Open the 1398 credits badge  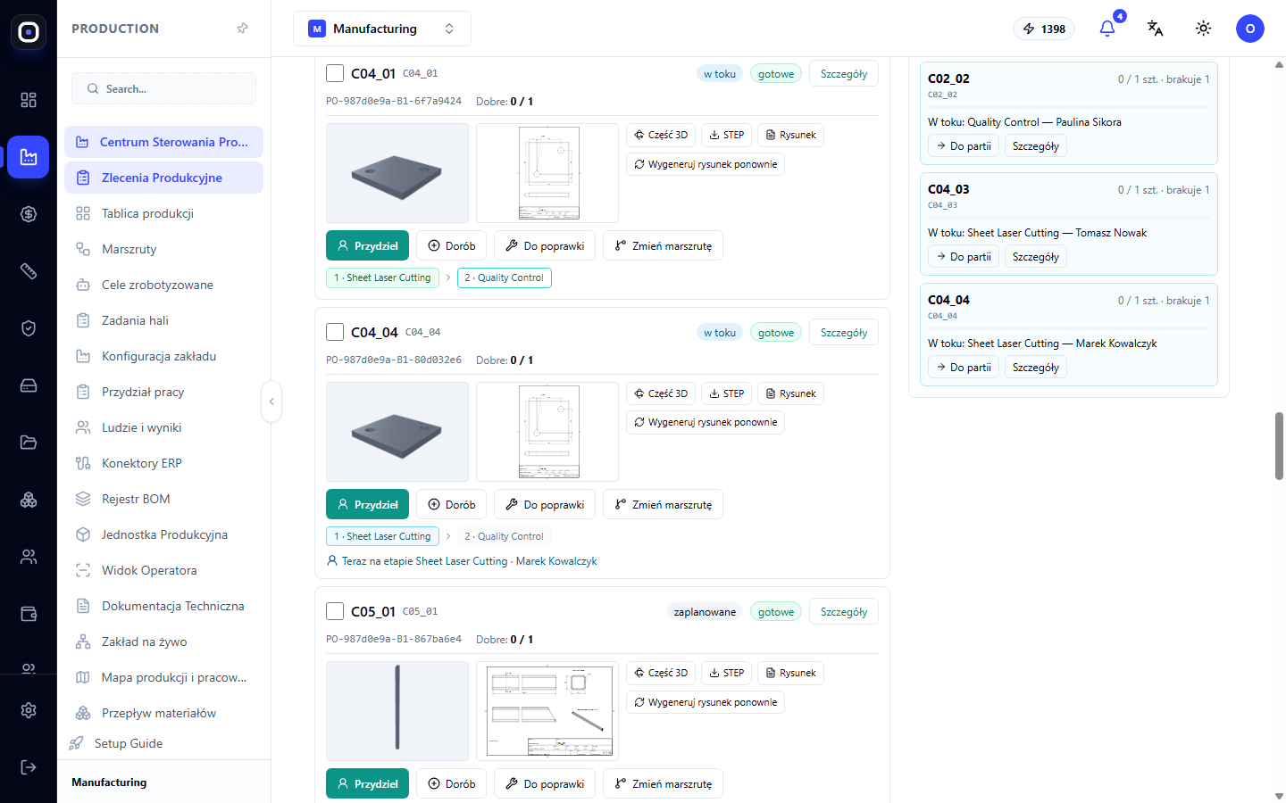click(1044, 29)
